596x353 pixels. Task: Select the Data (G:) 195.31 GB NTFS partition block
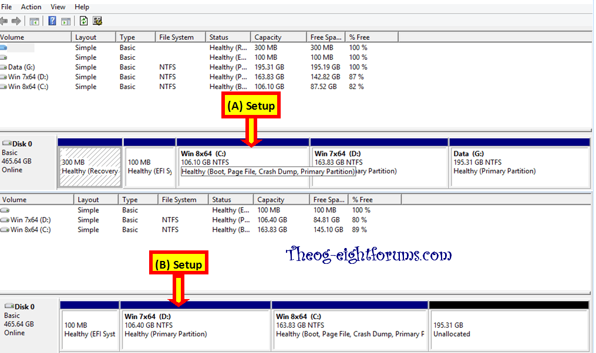[520, 167]
